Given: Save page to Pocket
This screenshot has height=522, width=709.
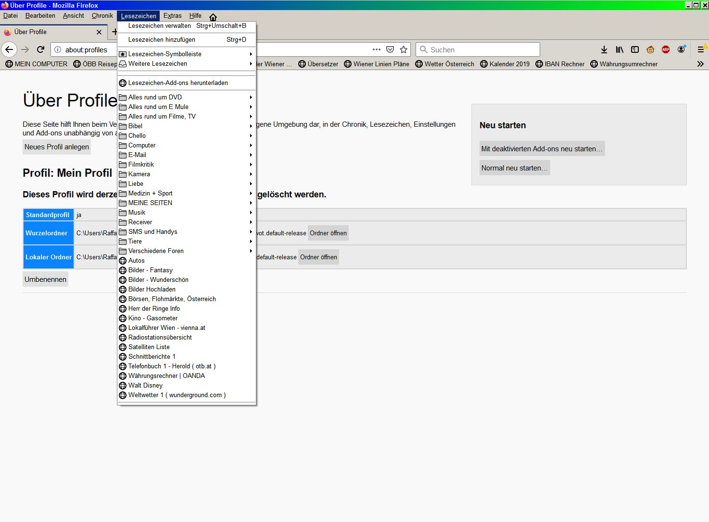Looking at the screenshot, I should (390, 49).
